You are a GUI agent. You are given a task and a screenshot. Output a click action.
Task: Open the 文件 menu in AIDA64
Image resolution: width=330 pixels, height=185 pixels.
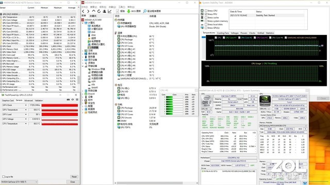(85, 7)
